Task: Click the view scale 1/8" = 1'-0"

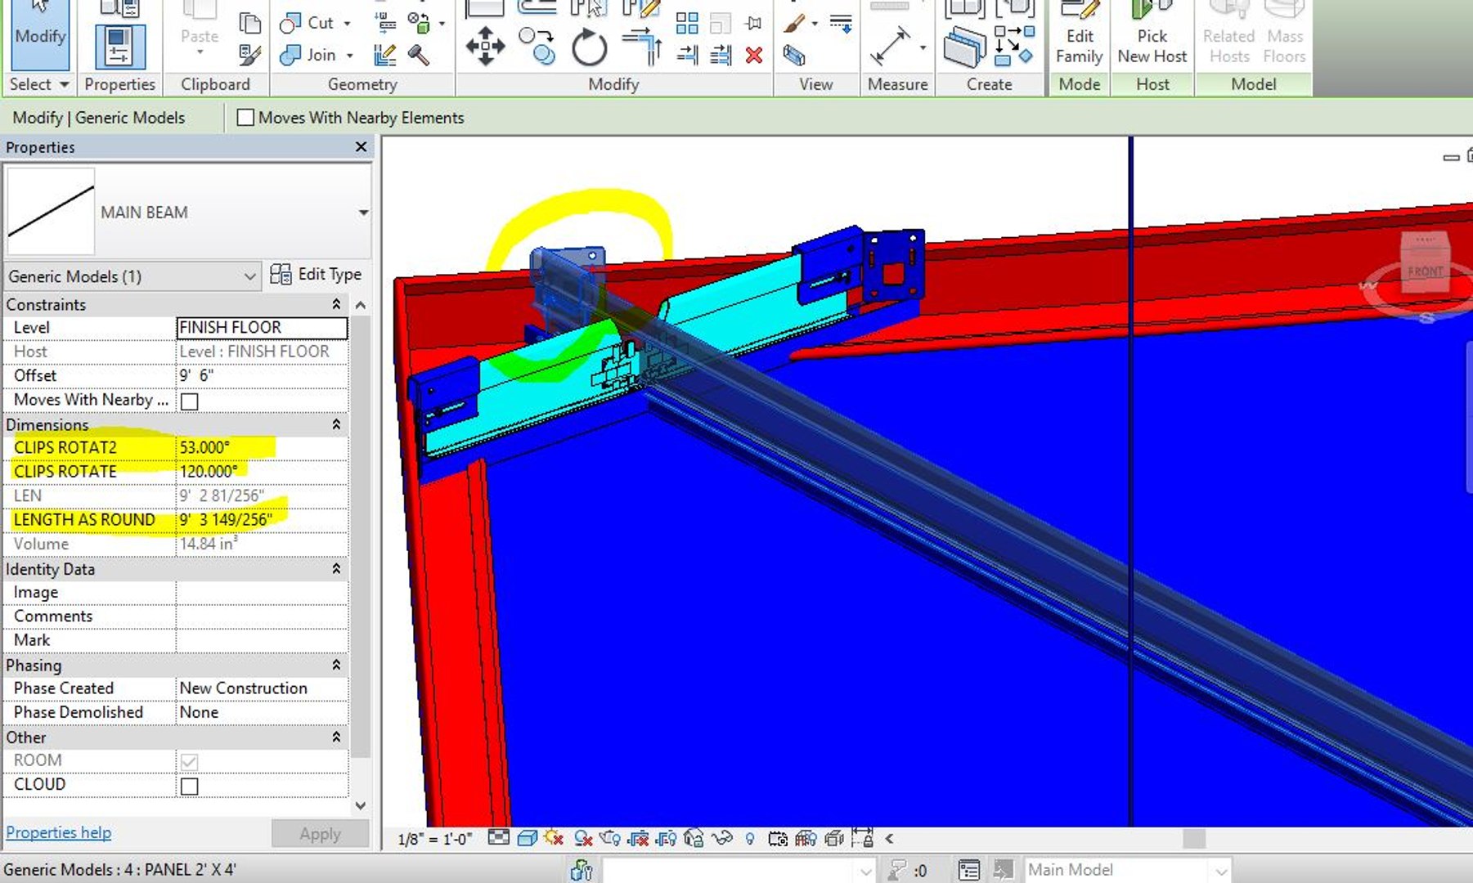Action: pyautogui.click(x=435, y=839)
